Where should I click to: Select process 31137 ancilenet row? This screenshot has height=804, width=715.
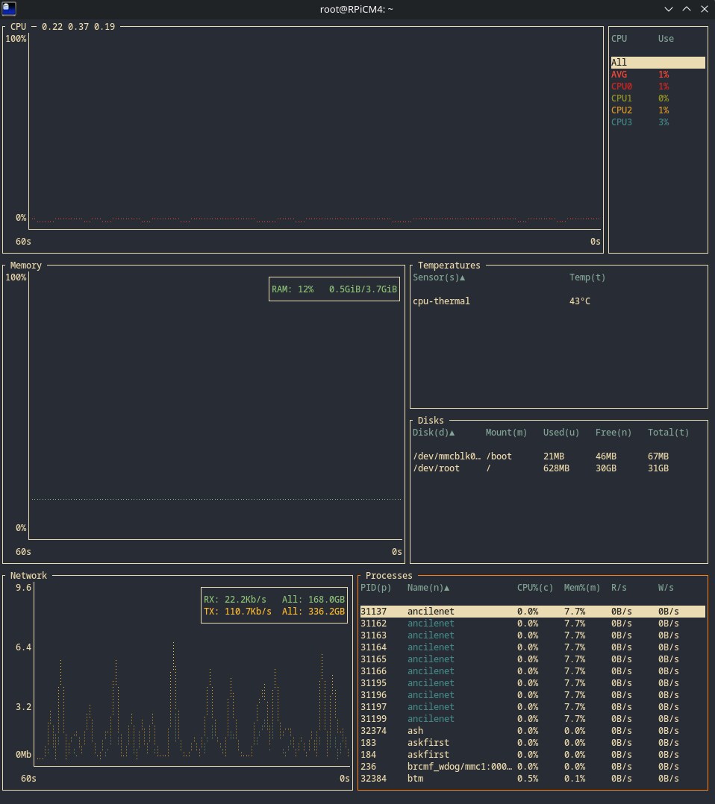[532, 612]
